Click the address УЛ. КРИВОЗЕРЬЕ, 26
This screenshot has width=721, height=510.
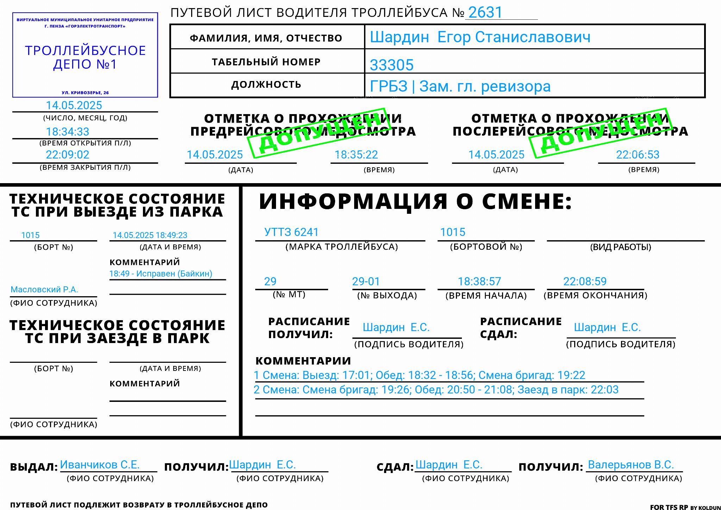(85, 93)
